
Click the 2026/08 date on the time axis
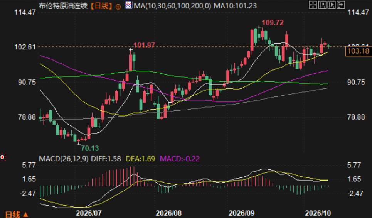click(168, 213)
